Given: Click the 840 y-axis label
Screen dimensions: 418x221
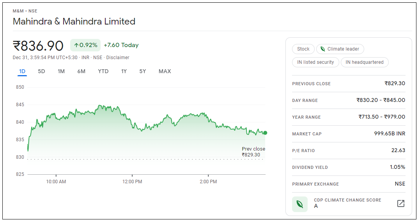Looking at the screenshot, I should coord(20,122).
